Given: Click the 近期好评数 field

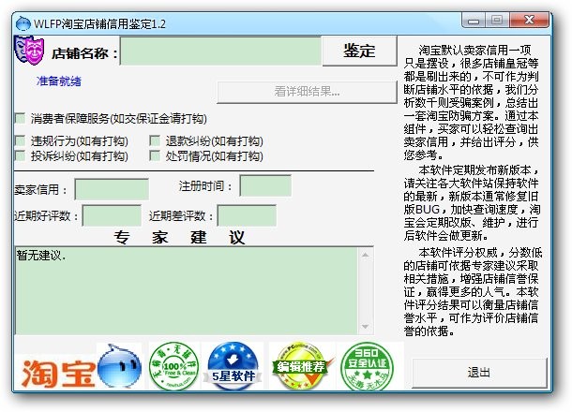Looking at the screenshot, I should tap(112, 215).
